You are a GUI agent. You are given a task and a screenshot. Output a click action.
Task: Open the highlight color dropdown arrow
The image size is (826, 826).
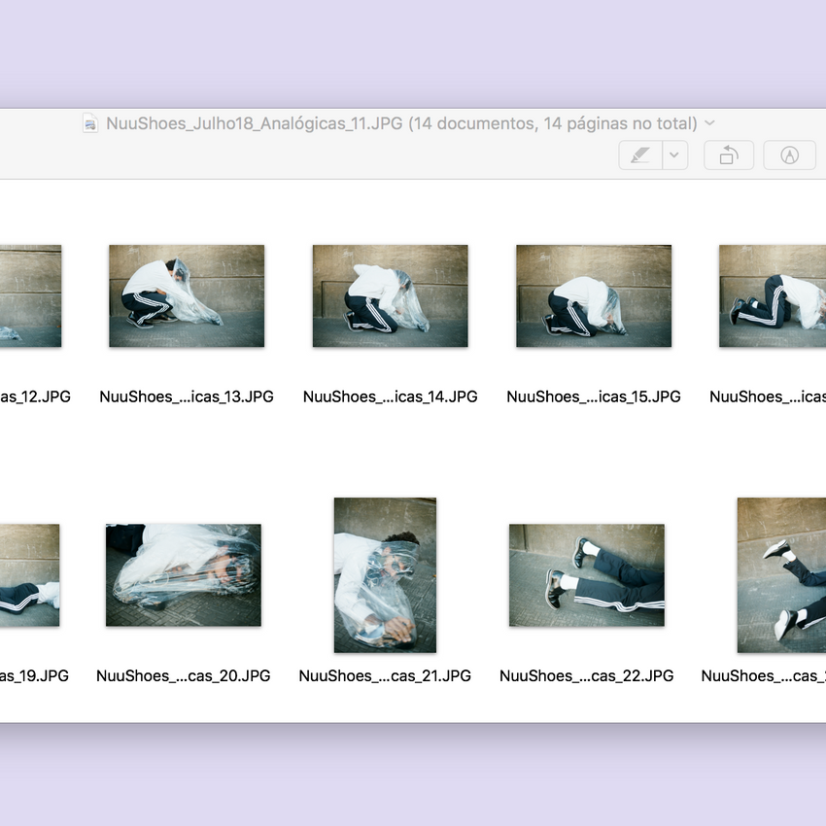(x=674, y=155)
